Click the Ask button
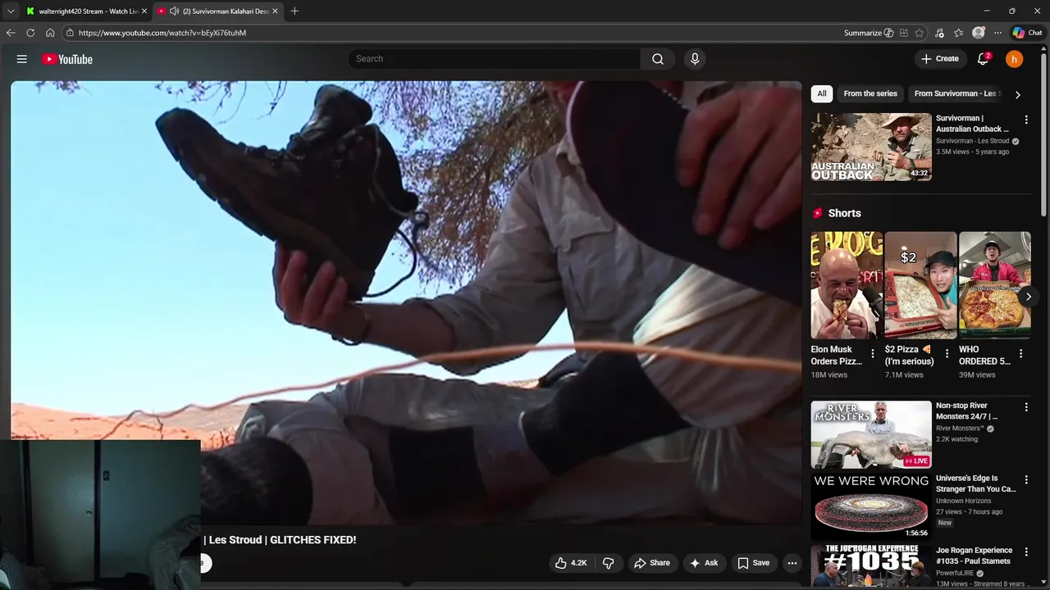 704,563
